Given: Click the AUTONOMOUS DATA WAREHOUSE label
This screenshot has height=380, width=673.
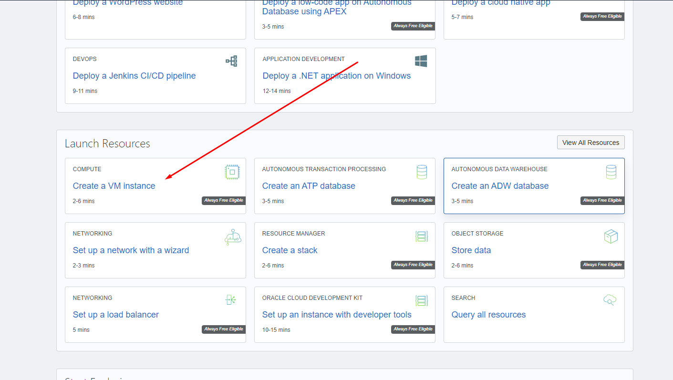Looking at the screenshot, I should click(x=499, y=169).
